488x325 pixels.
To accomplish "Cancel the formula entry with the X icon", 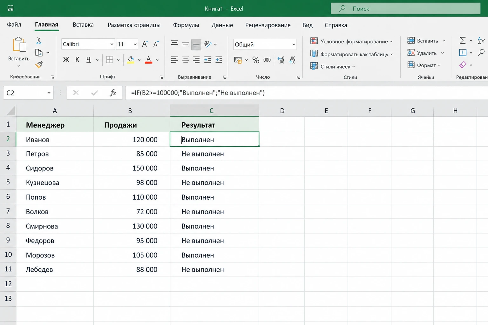I will [76, 93].
